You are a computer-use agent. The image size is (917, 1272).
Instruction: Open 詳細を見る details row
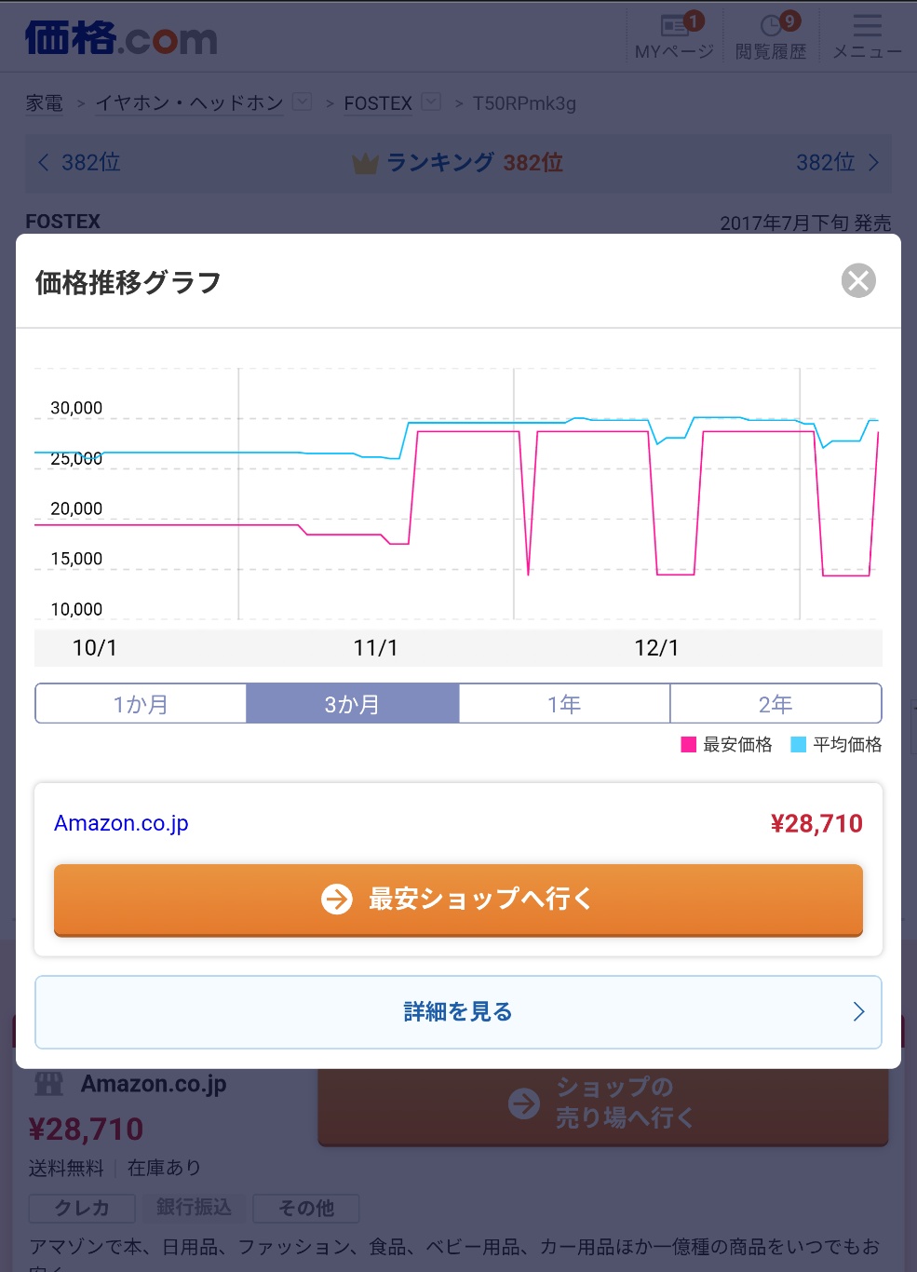[x=458, y=1011]
